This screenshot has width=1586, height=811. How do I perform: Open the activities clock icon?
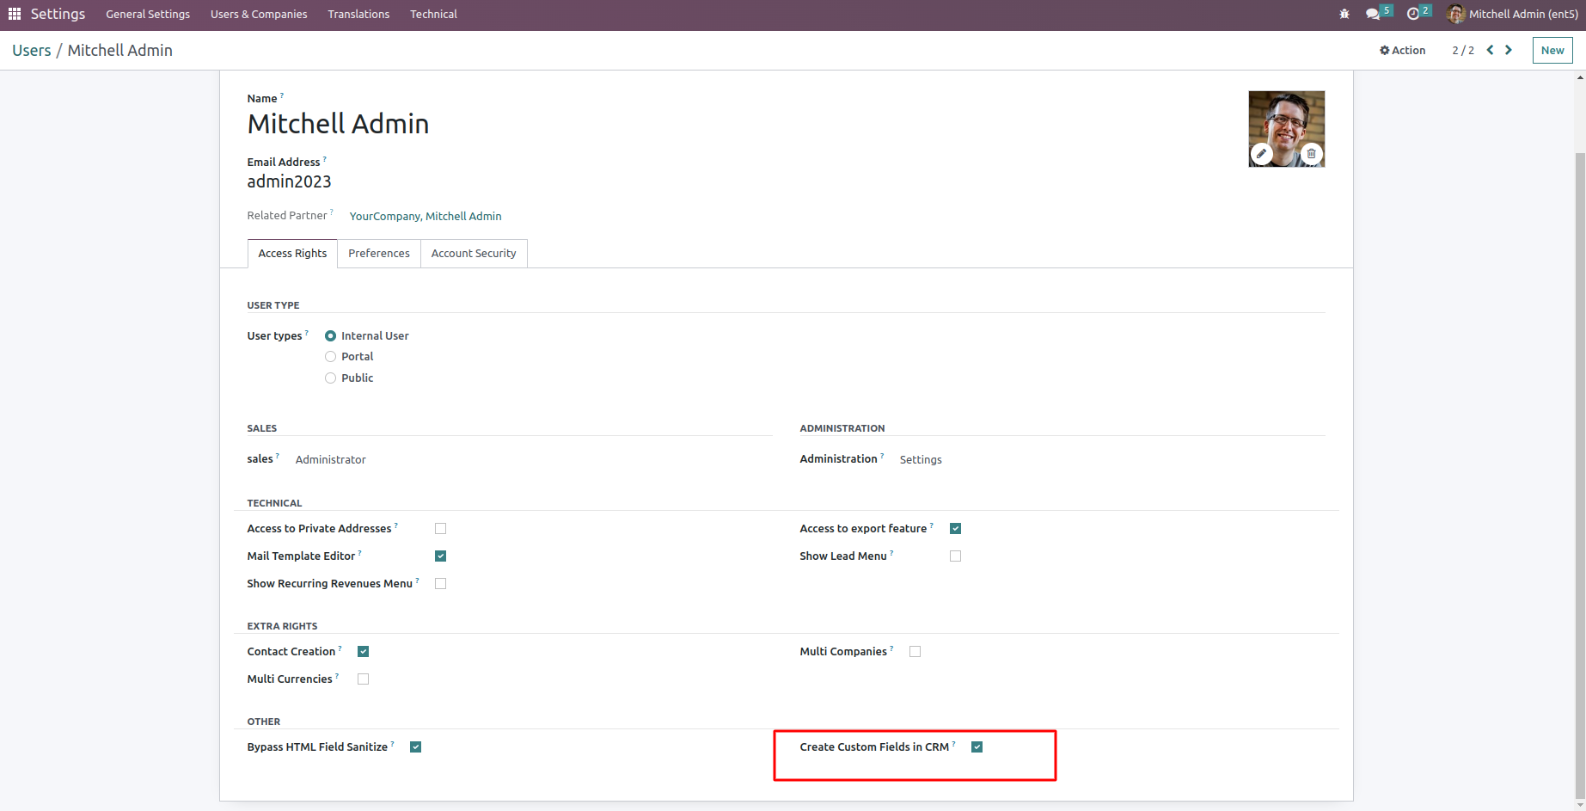tap(1412, 14)
